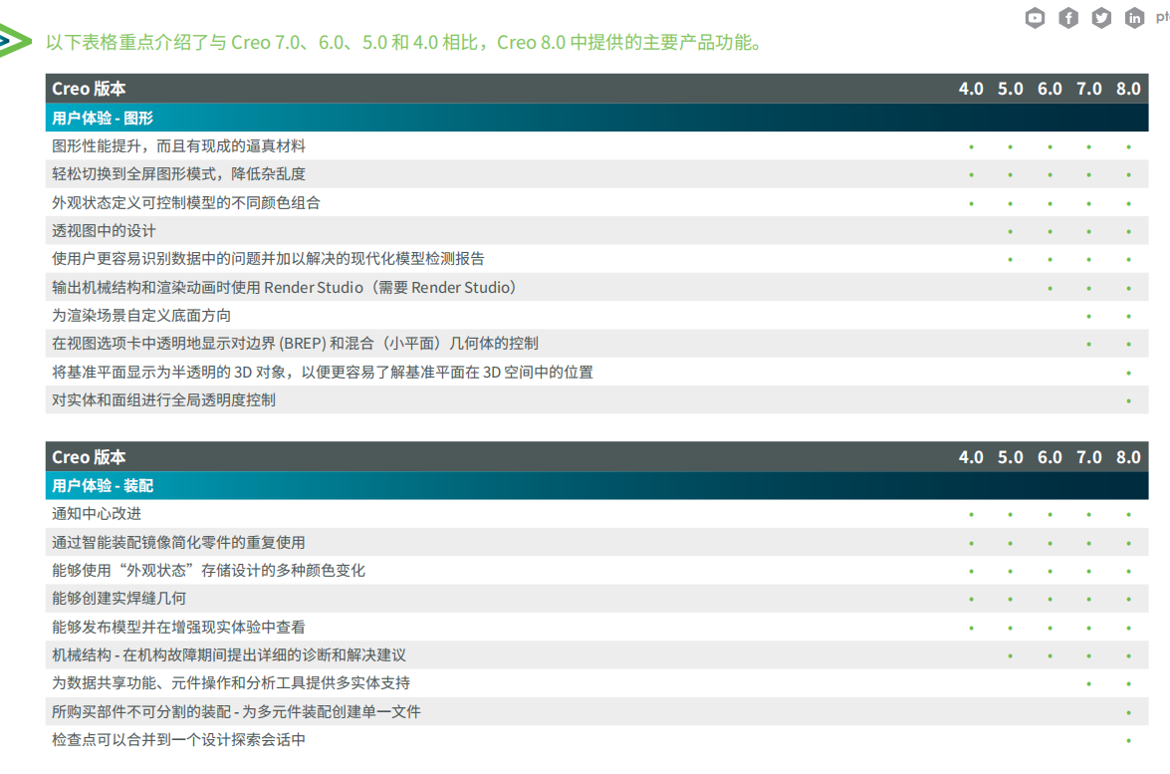This screenshot has width=1170, height=774.
Task: Click the 对实体和面组进行全局透明度控制 row
Action: coord(164,400)
